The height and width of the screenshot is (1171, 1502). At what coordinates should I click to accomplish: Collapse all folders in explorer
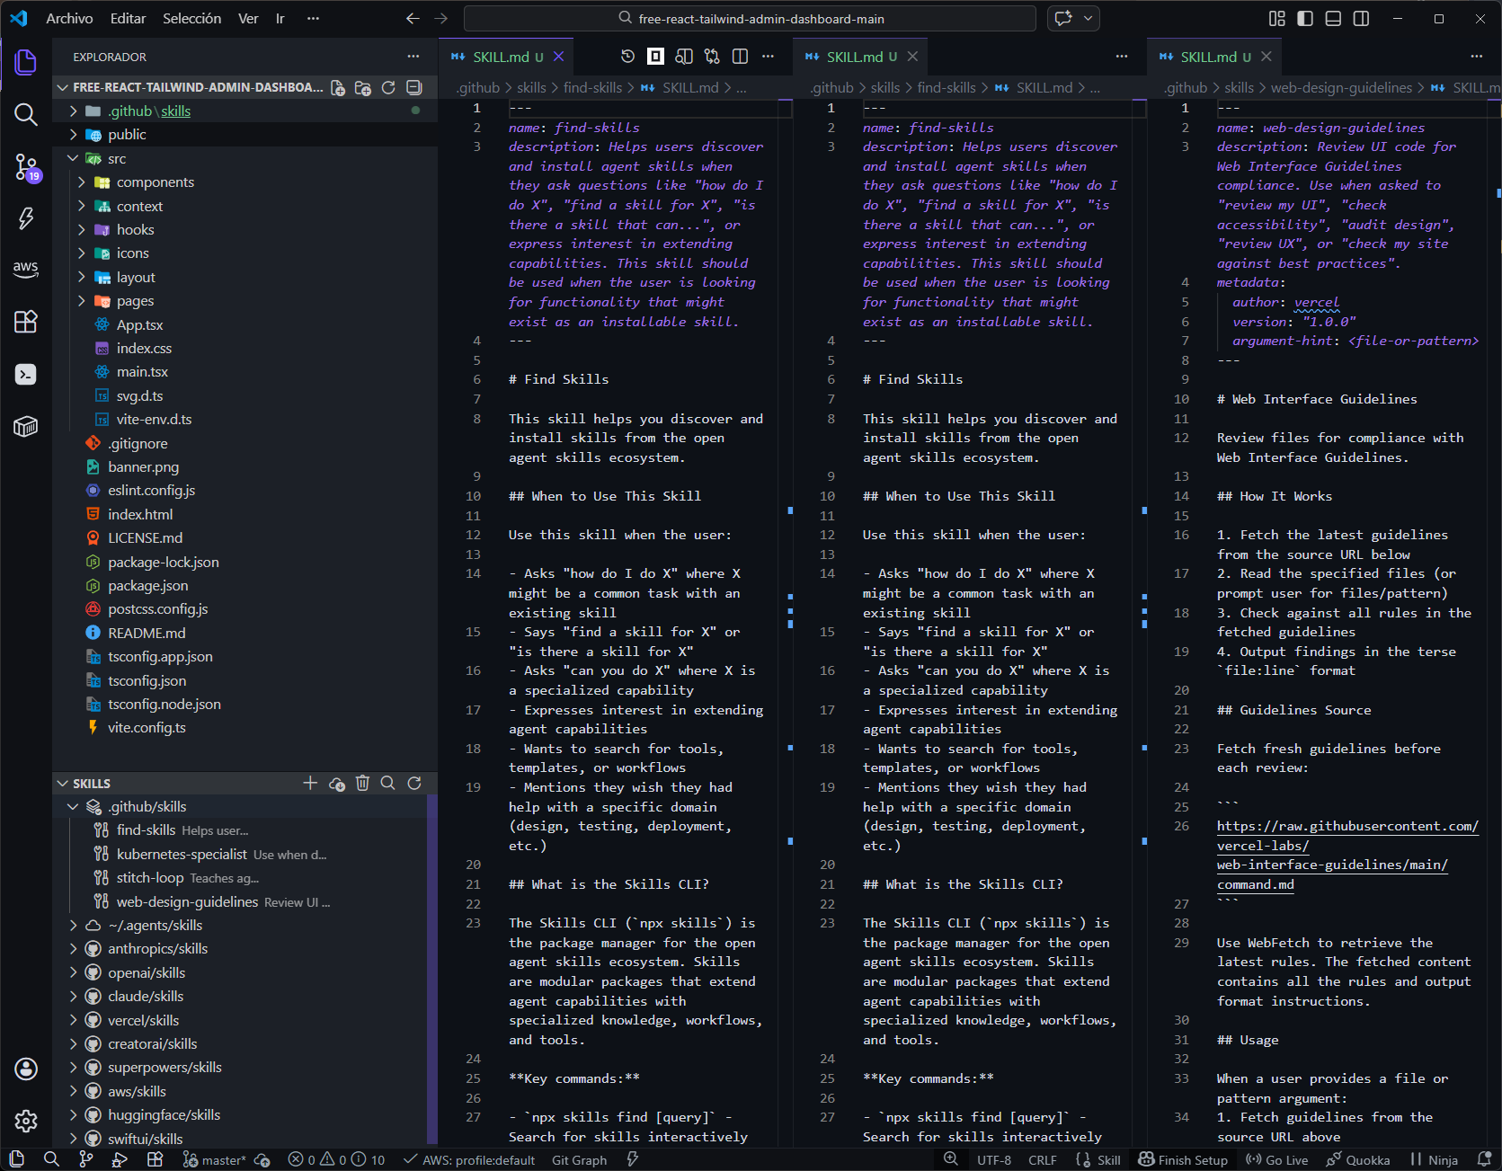pyautogui.click(x=414, y=87)
